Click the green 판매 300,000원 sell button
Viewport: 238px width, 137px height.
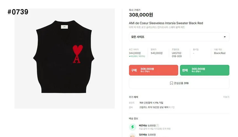pyautogui.click(x=205, y=70)
